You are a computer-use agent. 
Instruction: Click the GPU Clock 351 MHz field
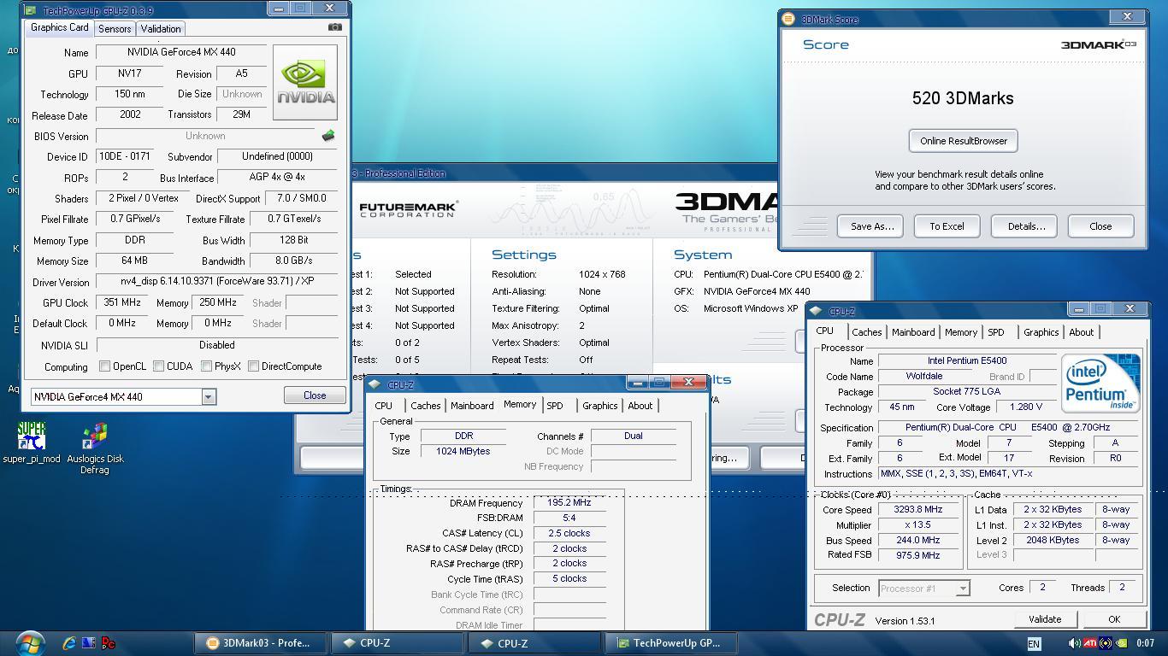pyautogui.click(x=121, y=302)
